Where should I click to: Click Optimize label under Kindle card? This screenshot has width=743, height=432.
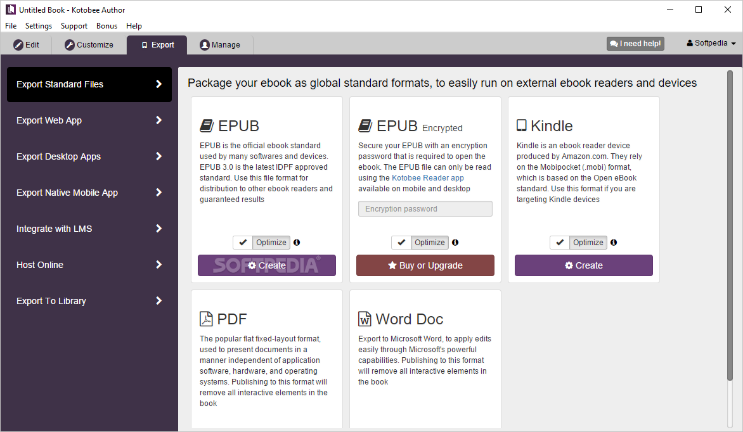coord(588,243)
